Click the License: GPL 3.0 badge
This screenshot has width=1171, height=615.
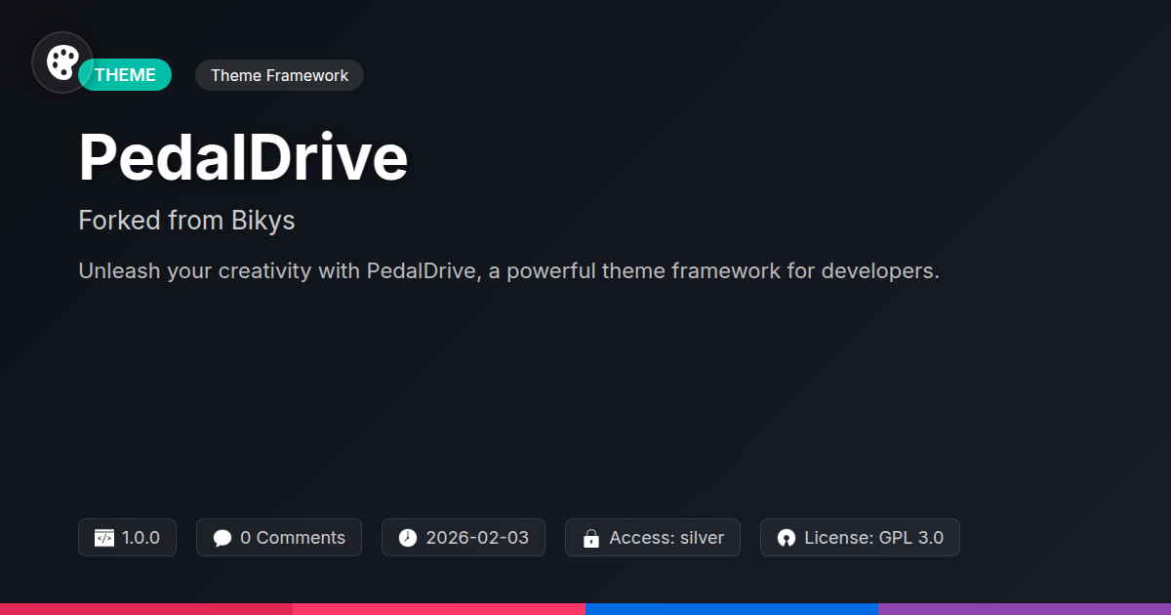coord(860,538)
